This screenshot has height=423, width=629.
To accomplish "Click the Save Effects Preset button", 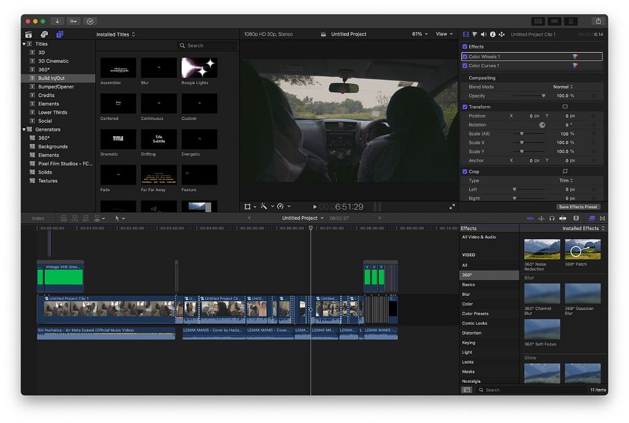I will (578, 207).
